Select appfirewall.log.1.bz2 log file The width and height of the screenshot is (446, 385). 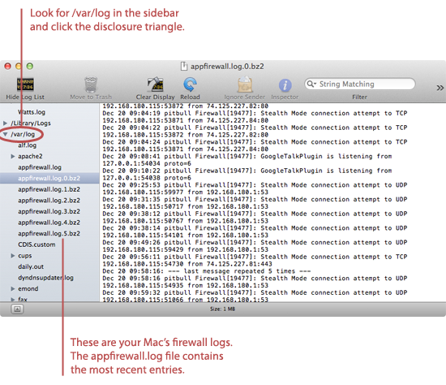click(x=49, y=189)
